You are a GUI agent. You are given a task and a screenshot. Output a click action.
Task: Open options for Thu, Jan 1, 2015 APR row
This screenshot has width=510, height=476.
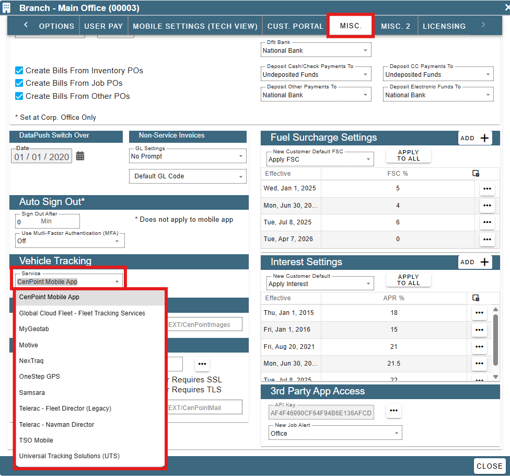coord(479,313)
